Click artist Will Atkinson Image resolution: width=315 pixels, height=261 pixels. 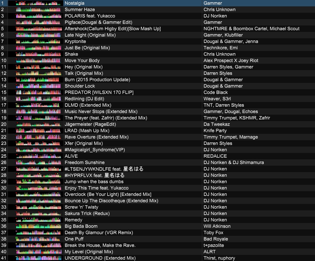click(x=217, y=226)
